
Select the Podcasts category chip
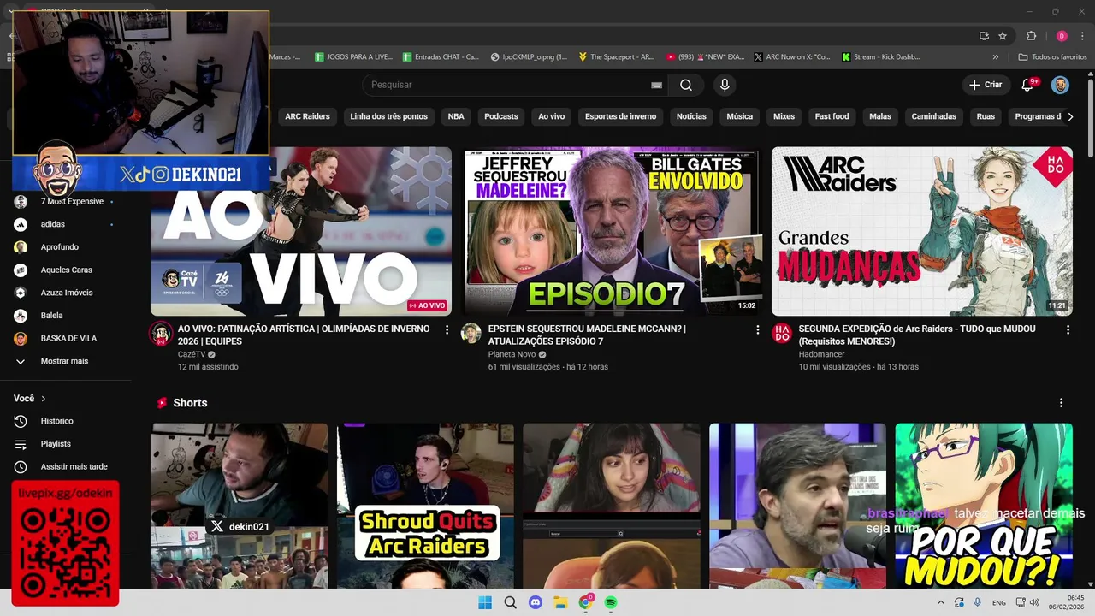tap(501, 116)
